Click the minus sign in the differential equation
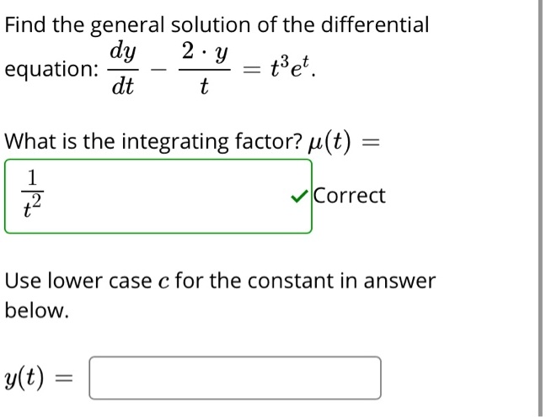Viewport: 546px width, 417px height. [158, 69]
